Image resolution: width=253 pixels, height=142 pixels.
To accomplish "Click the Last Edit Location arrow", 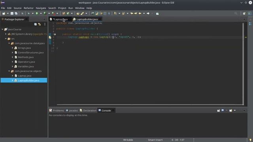I will point(132,13).
